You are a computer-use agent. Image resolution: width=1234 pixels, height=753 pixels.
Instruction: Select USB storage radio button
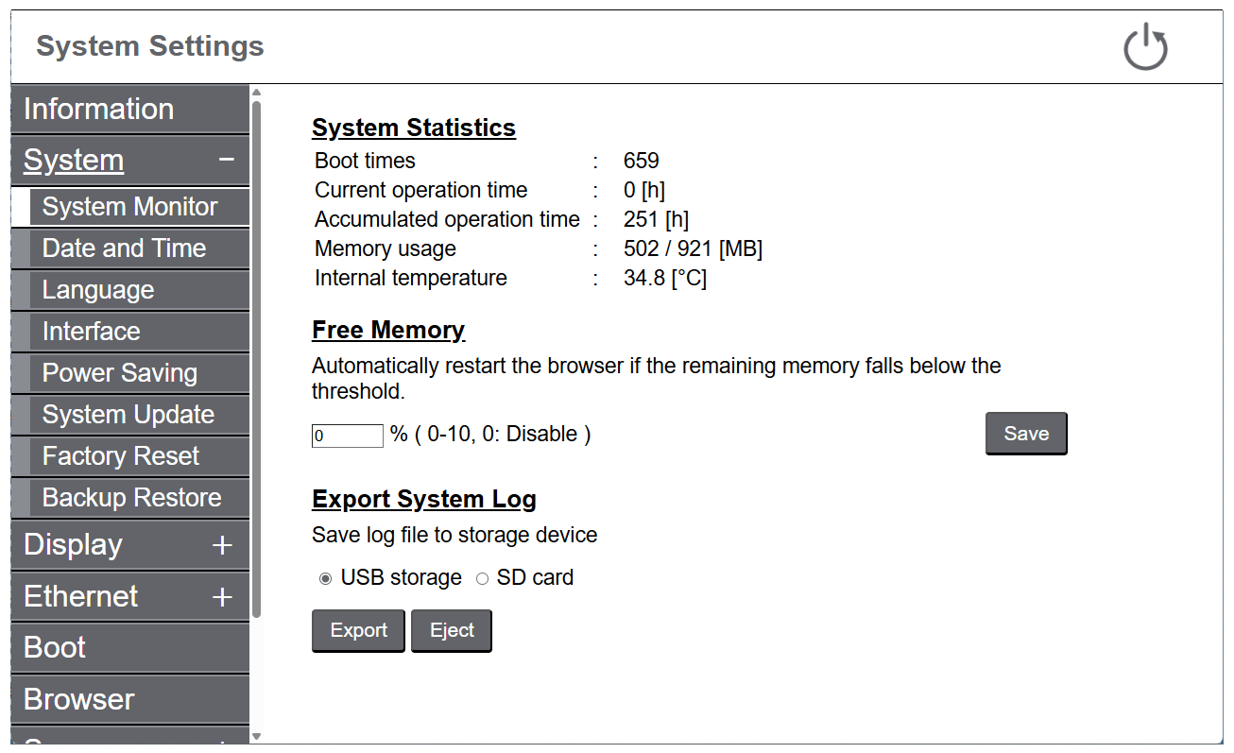tap(326, 578)
